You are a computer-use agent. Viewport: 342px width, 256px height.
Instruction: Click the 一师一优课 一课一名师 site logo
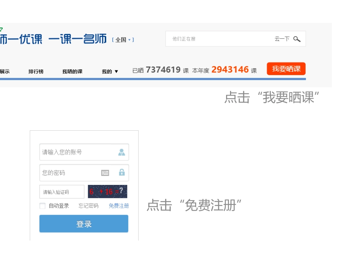pos(53,39)
